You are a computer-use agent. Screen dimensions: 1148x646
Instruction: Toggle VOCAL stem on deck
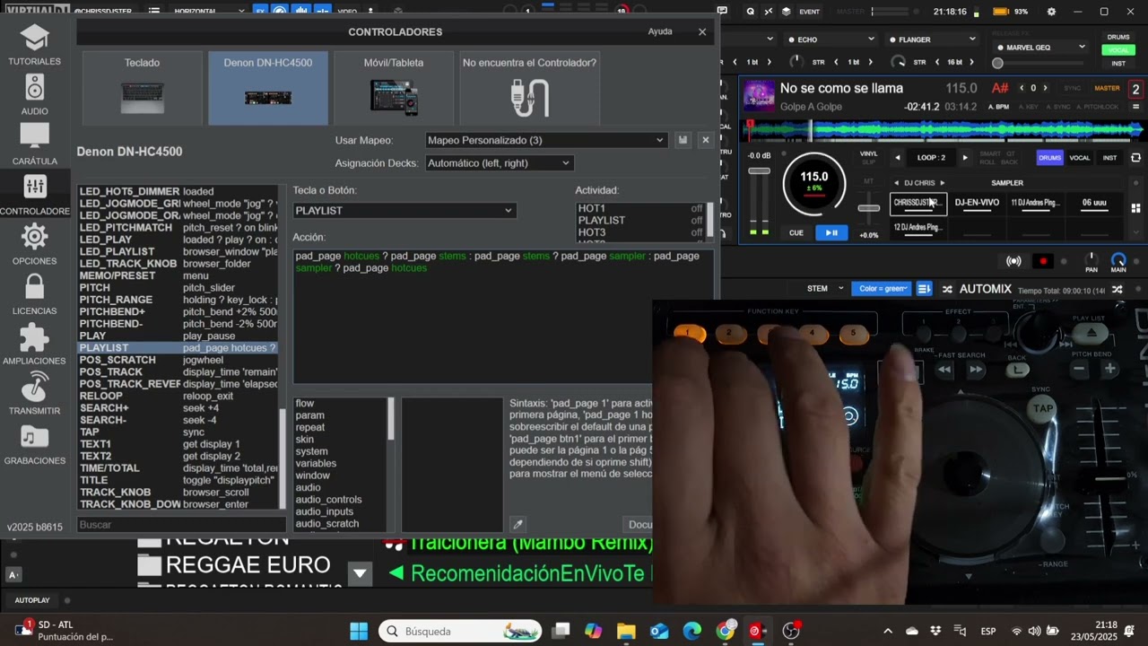1080,158
